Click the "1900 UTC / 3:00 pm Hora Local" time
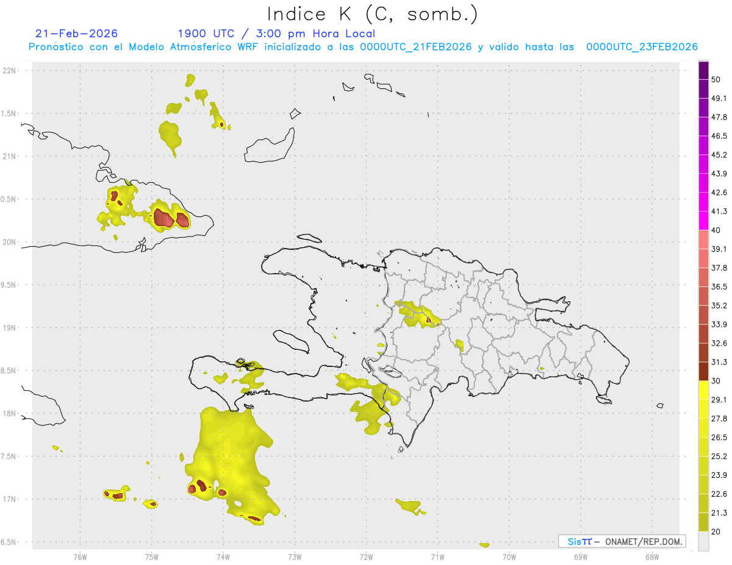732x565 pixels. click(276, 34)
